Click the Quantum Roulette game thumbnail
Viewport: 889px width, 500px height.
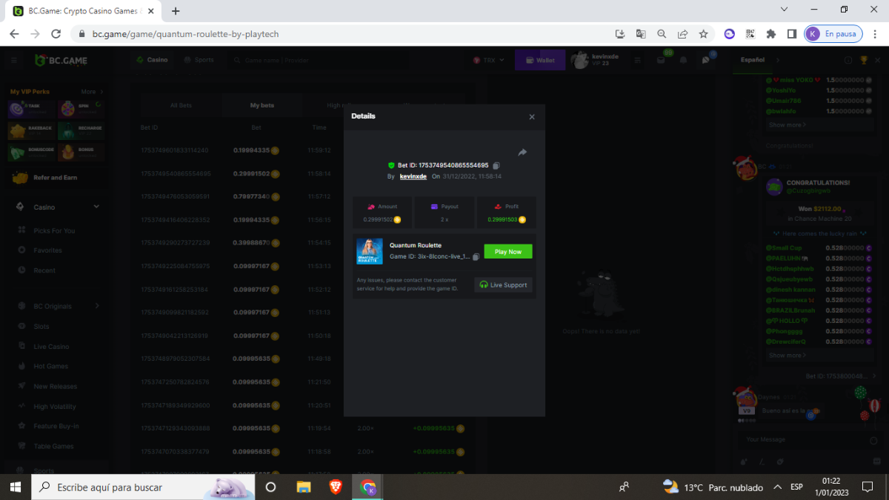pyautogui.click(x=370, y=251)
